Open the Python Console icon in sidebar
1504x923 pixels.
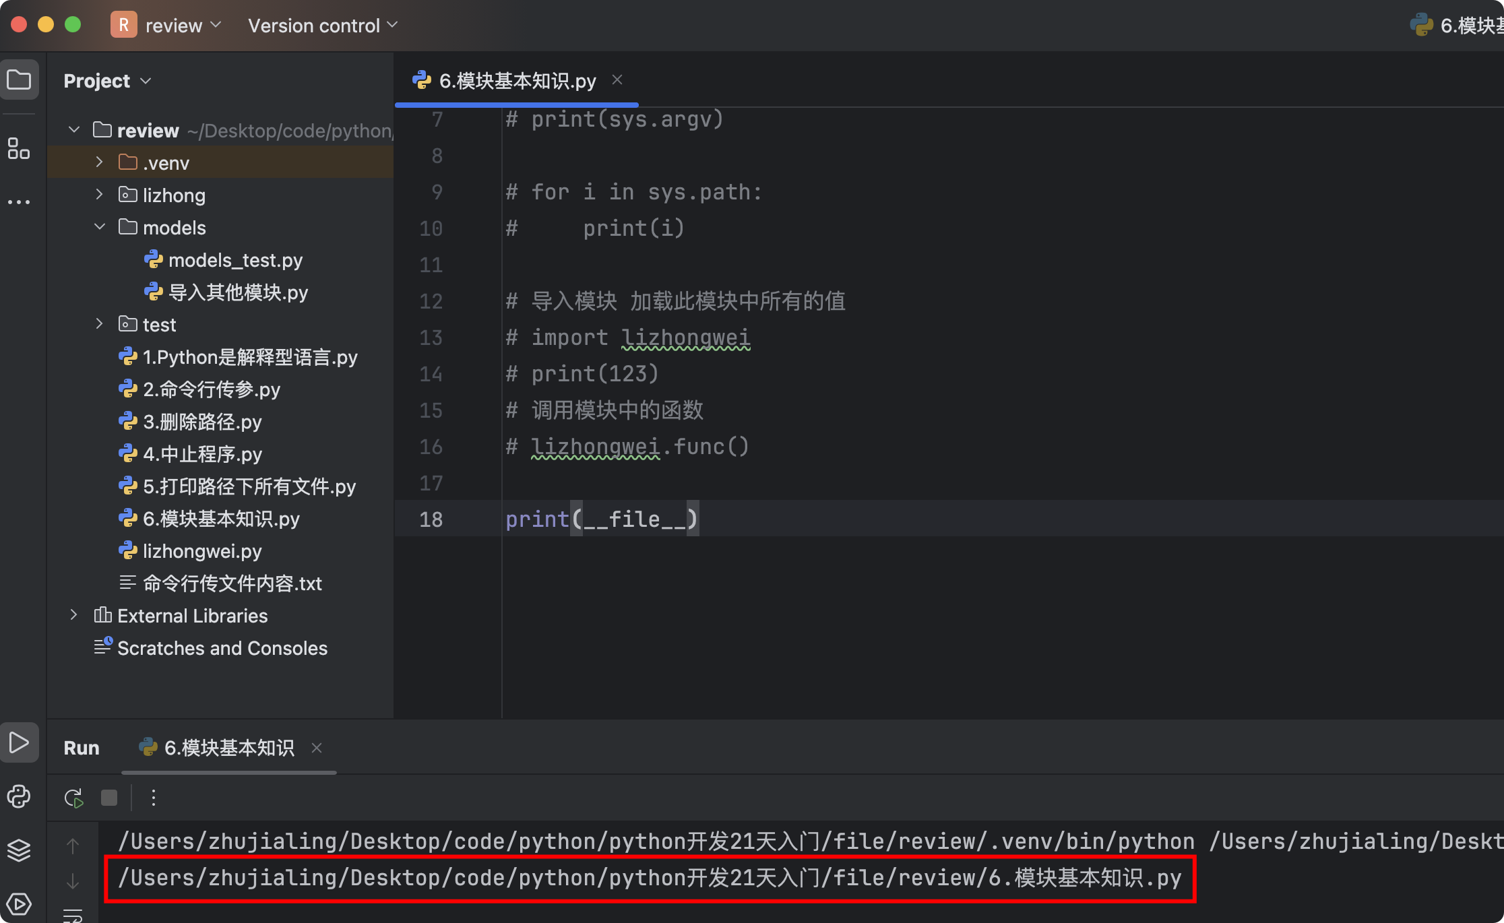click(x=19, y=797)
